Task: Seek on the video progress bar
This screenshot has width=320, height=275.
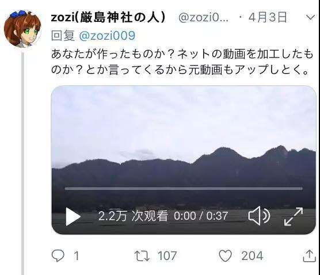Action: [184, 189]
